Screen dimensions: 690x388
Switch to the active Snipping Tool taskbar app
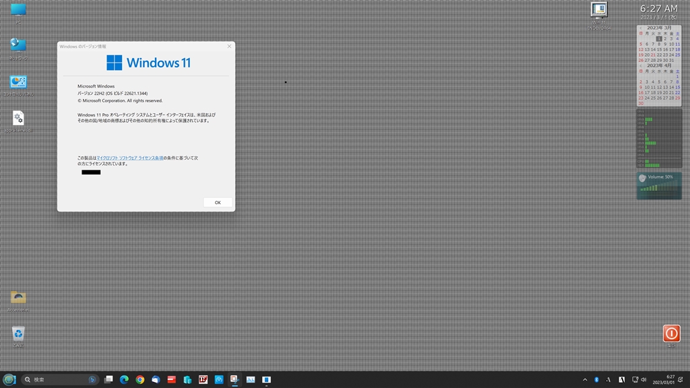click(234, 379)
